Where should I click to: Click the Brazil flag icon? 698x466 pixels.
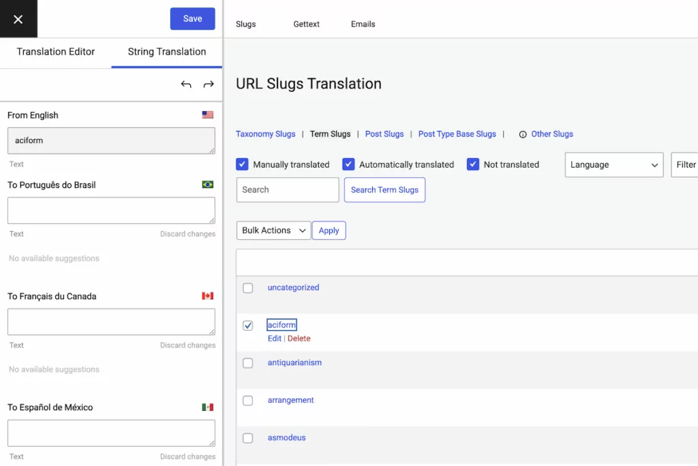click(207, 184)
